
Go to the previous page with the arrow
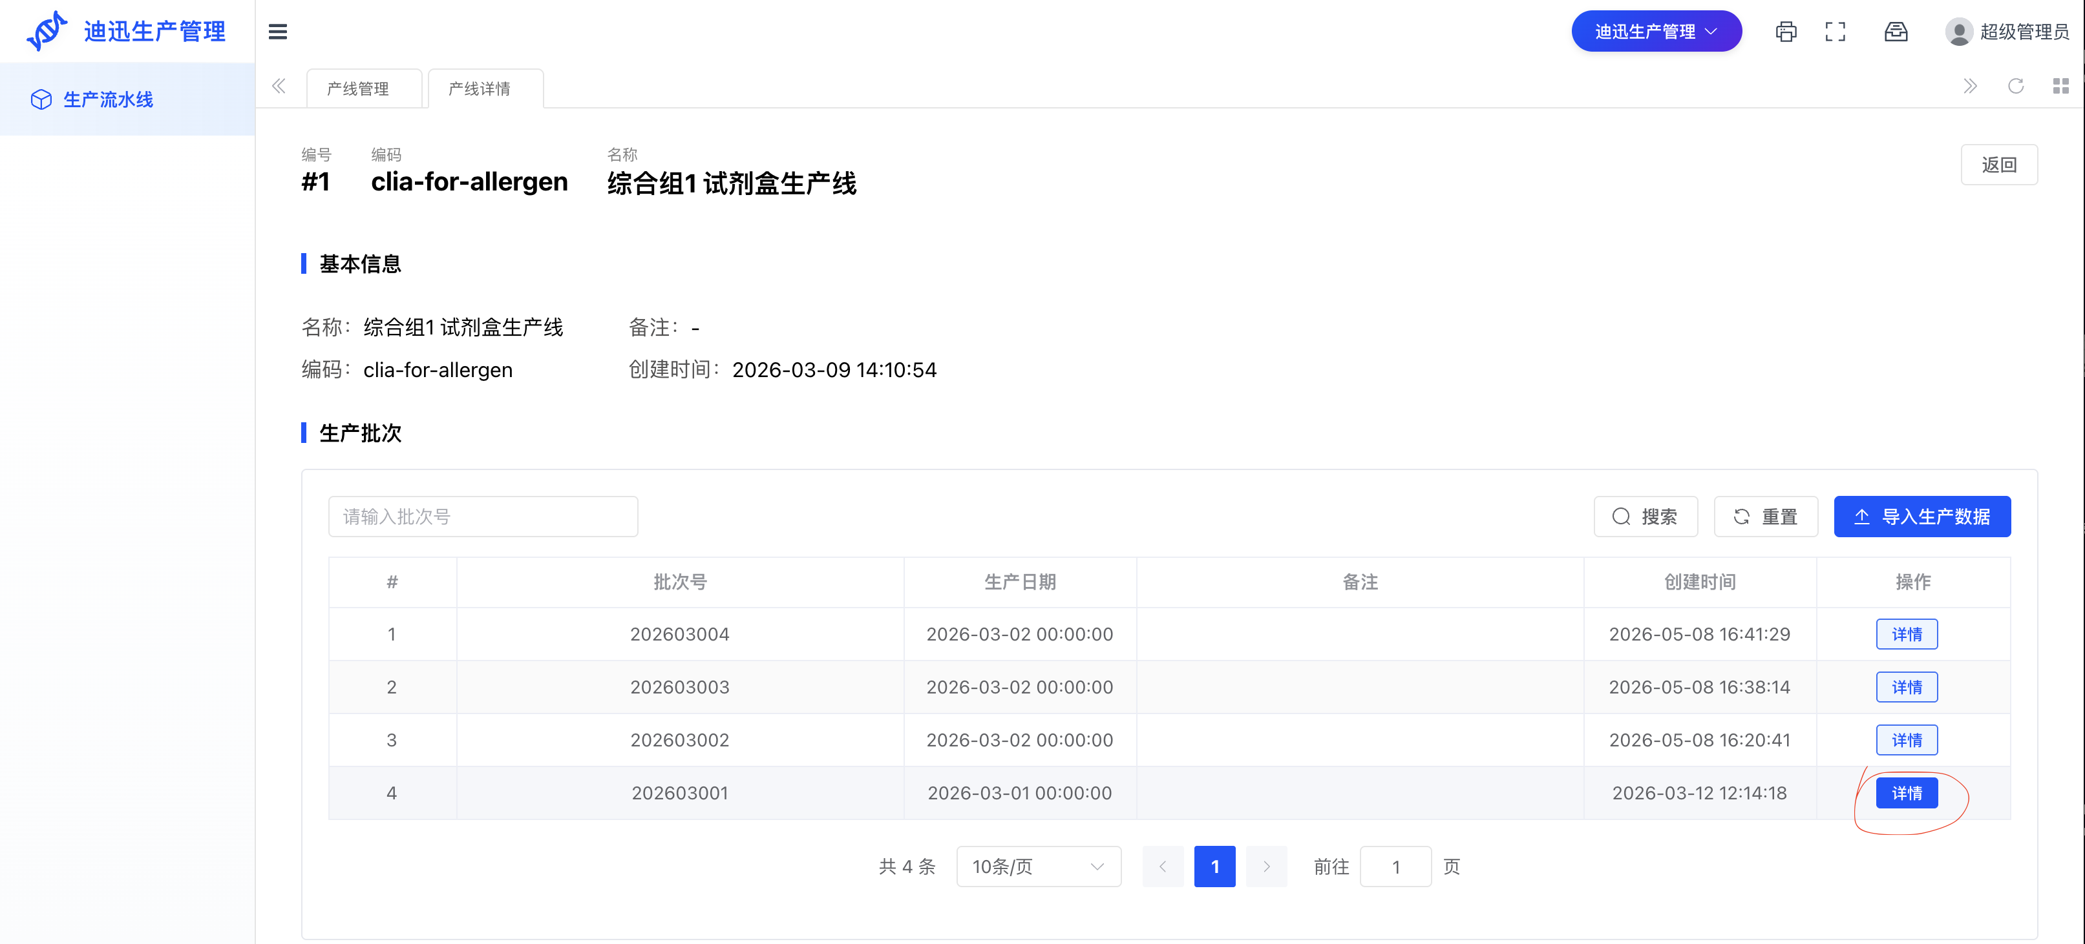(x=1162, y=867)
